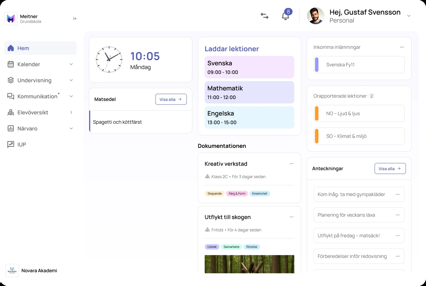This screenshot has width=426, height=286.
Task: Collapse the sidebar with the arrow icon
Action: [x=75, y=19]
